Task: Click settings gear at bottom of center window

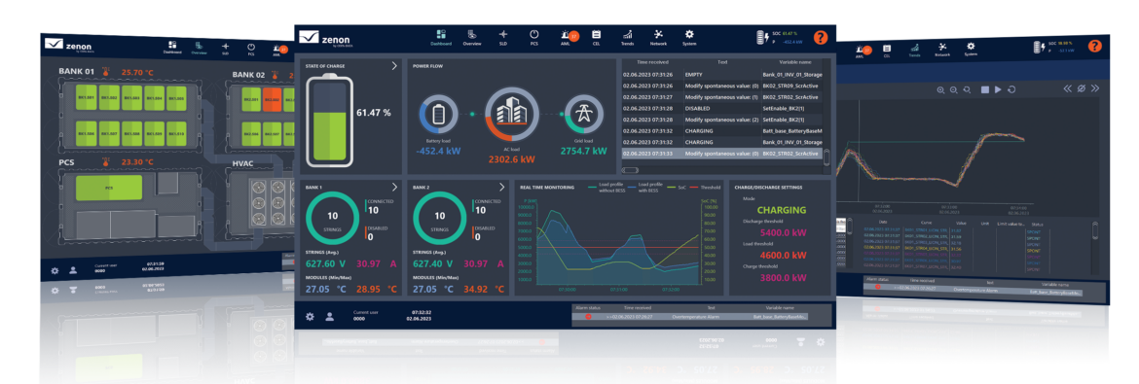Action: point(310,317)
